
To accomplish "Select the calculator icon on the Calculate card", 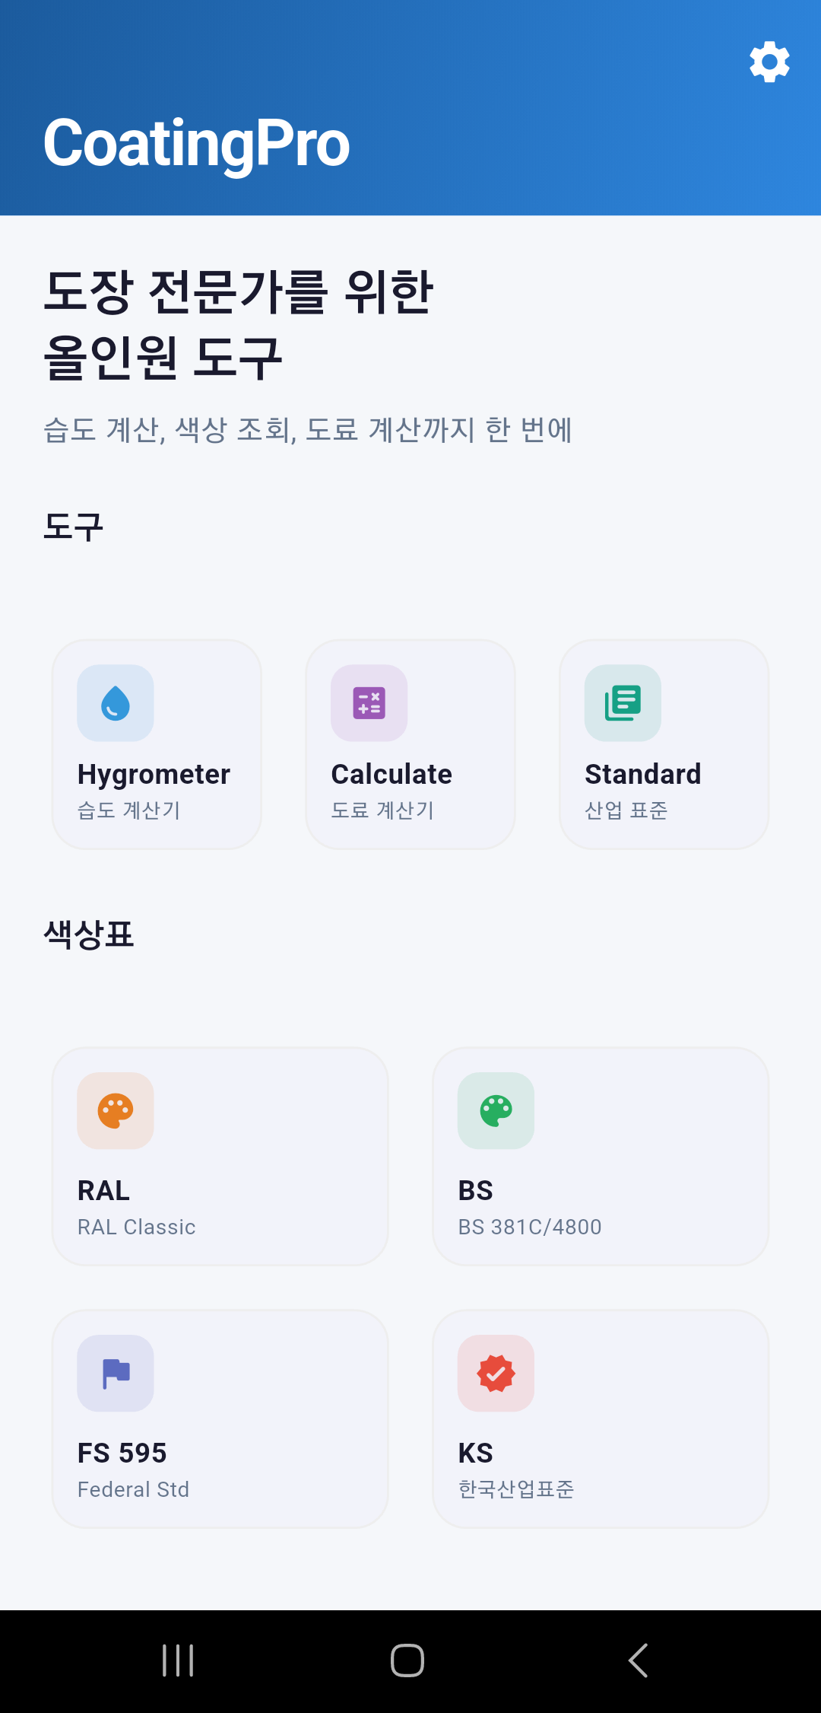I will click(368, 703).
